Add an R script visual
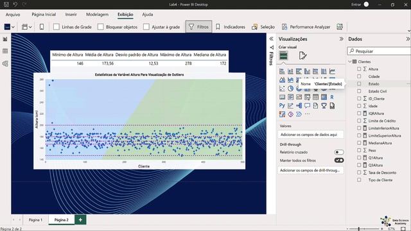 332,97
